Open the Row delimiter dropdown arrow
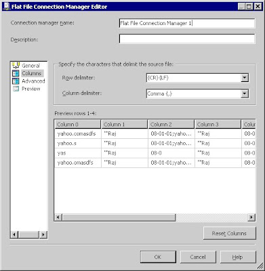 click(245, 78)
